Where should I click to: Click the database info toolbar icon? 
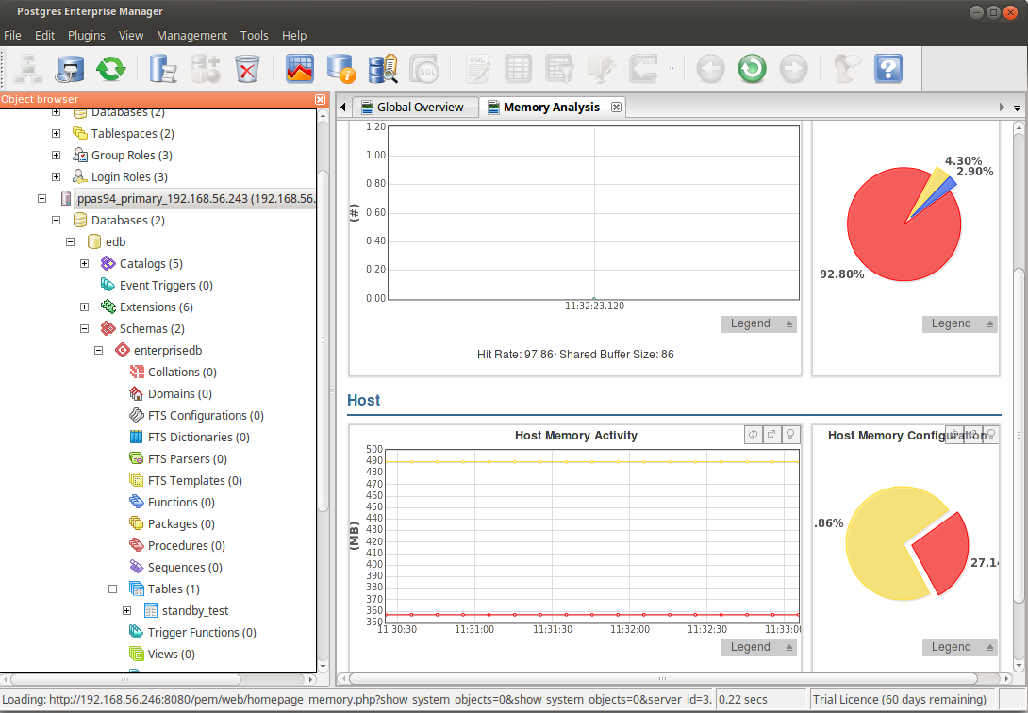pyautogui.click(x=340, y=68)
